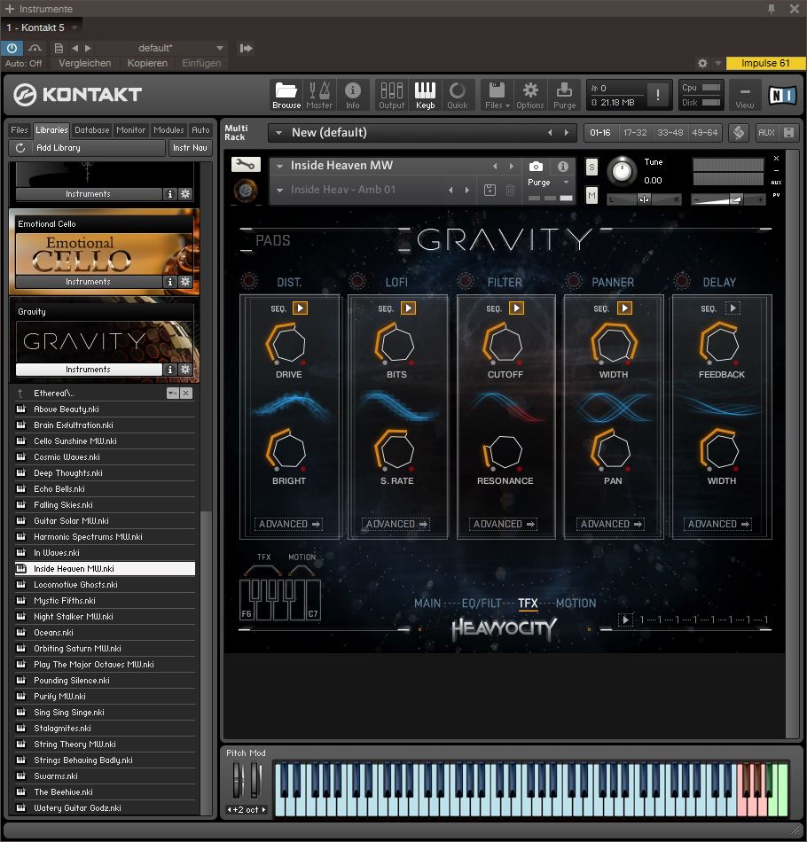Click the panic exclamation button
The height and width of the screenshot is (842, 807).
(658, 95)
